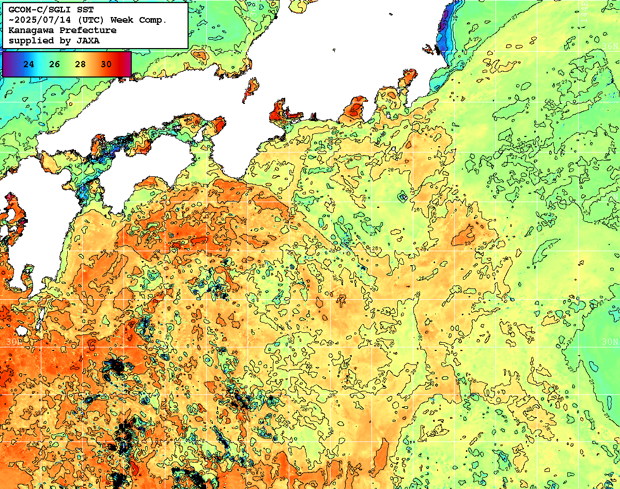Click the 'supplied by JAXA' credit line
This screenshot has height=489, width=620.
[x=54, y=40]
